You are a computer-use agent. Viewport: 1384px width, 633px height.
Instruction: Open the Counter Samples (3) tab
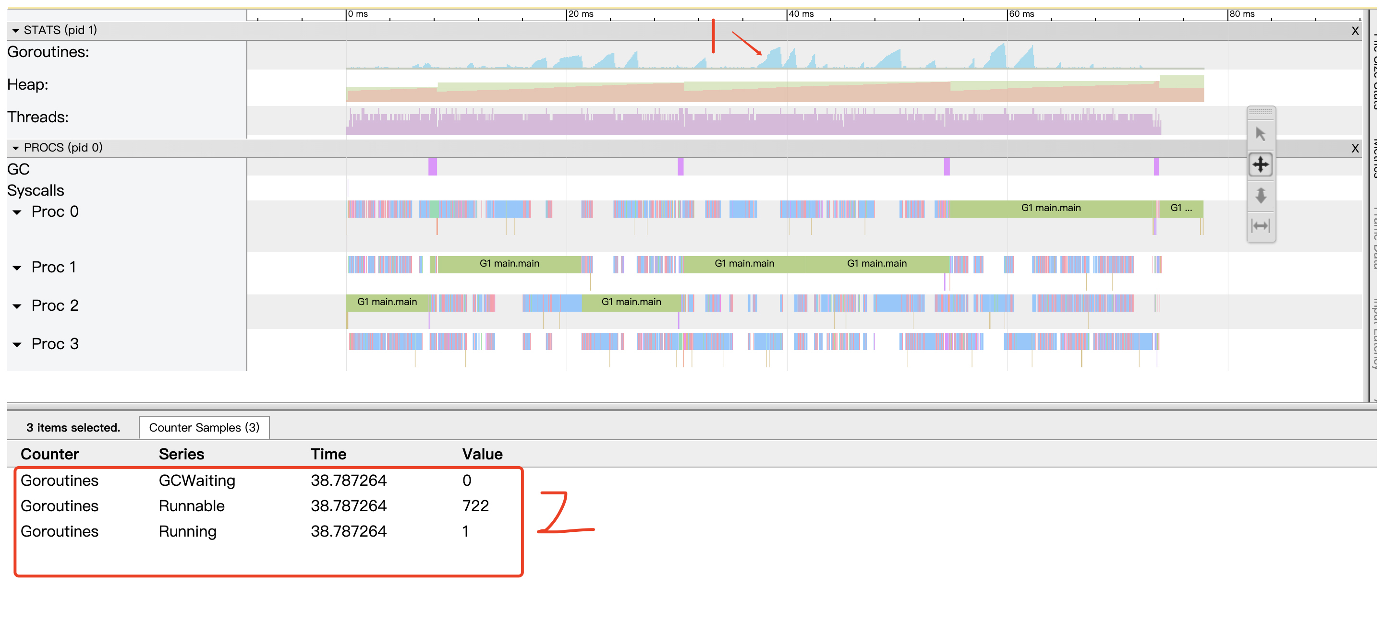click(204, 428)
